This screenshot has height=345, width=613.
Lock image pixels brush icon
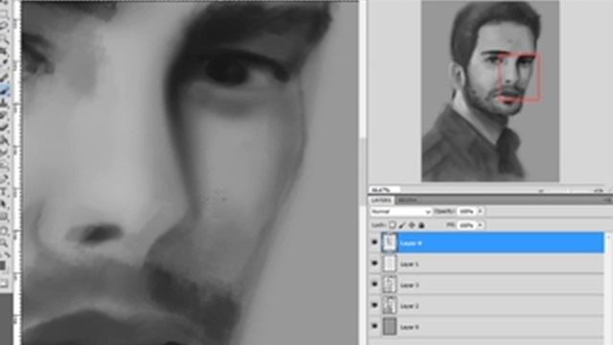402,225
